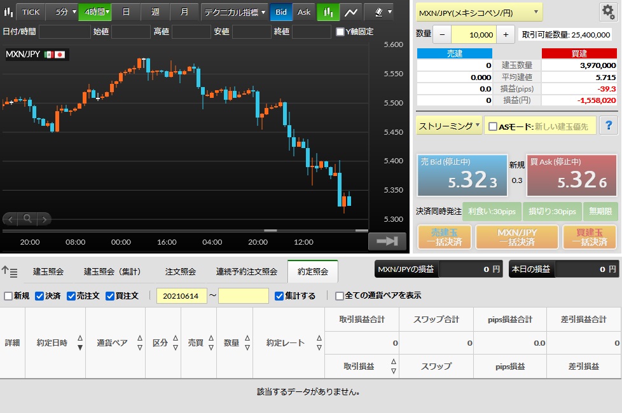Decrease quantity with the minus button
Viewport: 622px width, 413px height.
[x=442, y=35]
